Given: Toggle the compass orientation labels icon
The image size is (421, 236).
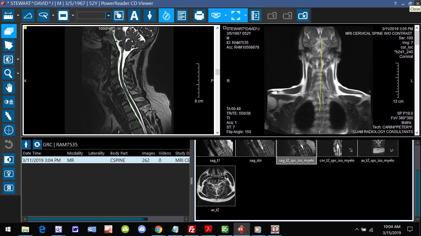Looking at the screenshot, I should click(166, 15).
